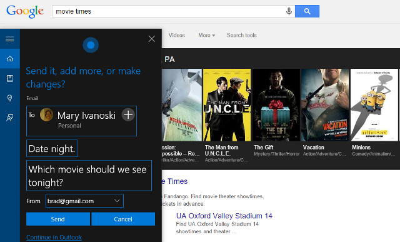Open Continue in Outlook link
The image size is (400, 242).
tap(54, 238)
